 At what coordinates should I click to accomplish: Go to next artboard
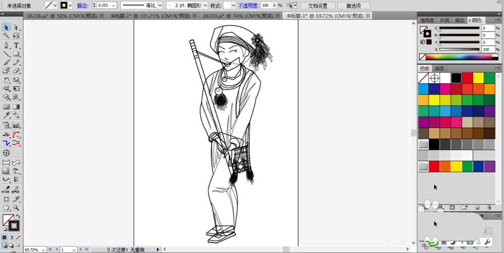point(81,249)
